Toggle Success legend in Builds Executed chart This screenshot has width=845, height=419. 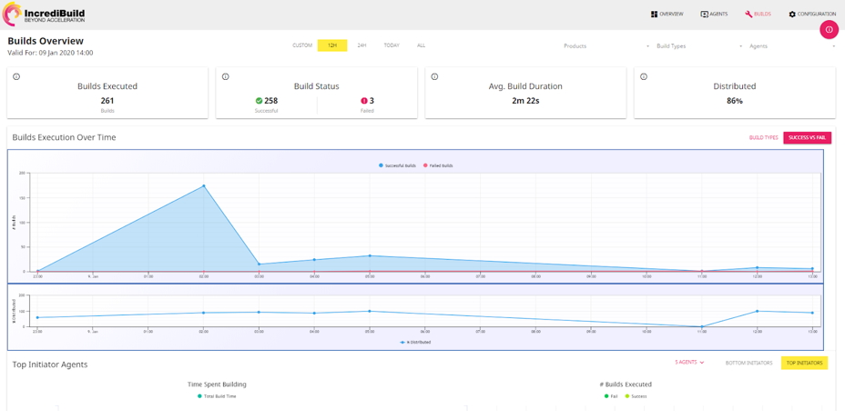[x=636, y=396]
